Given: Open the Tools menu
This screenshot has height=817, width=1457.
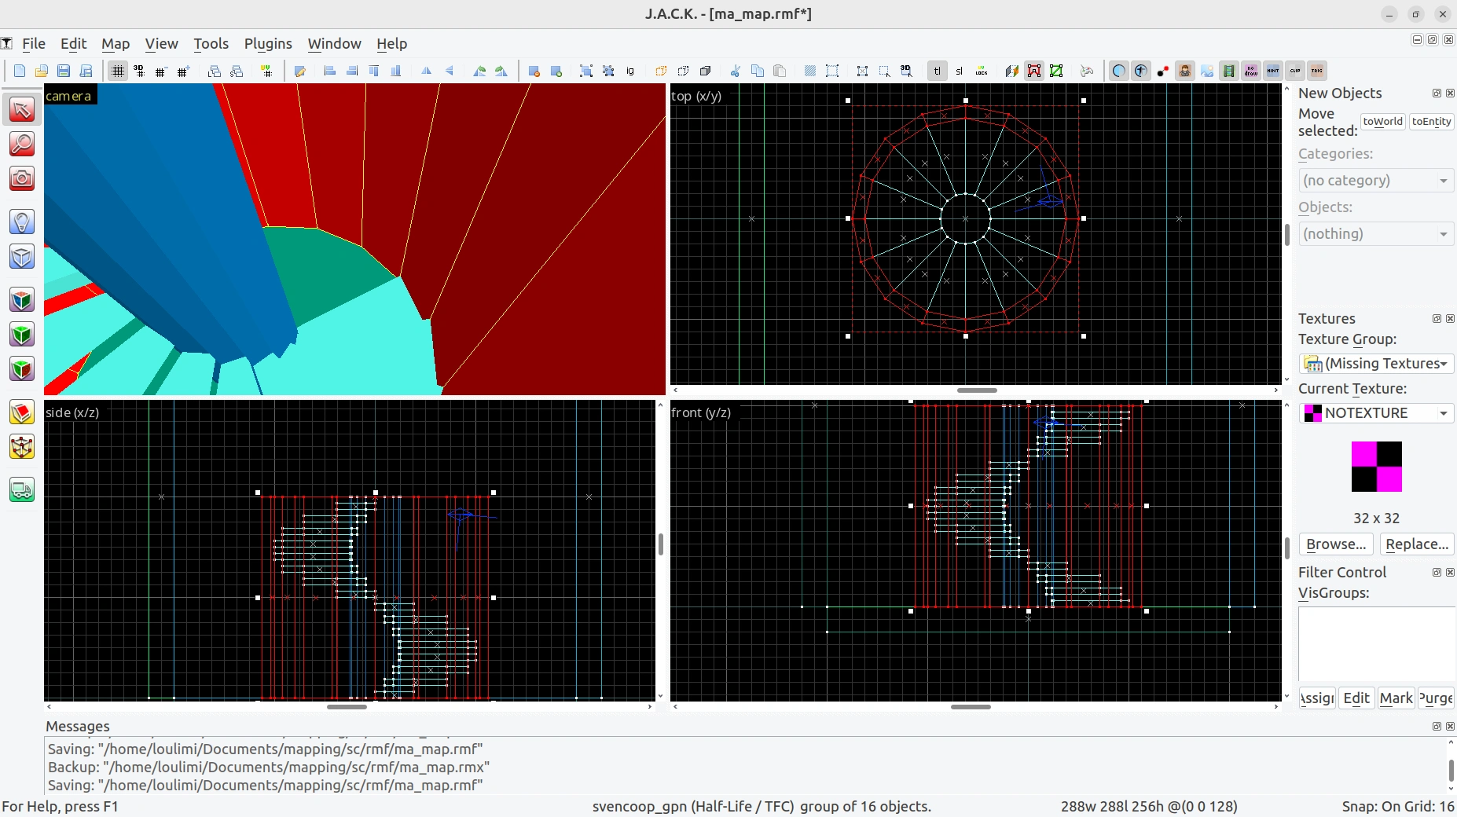Looking at the screenshot, I should [211, 44].
